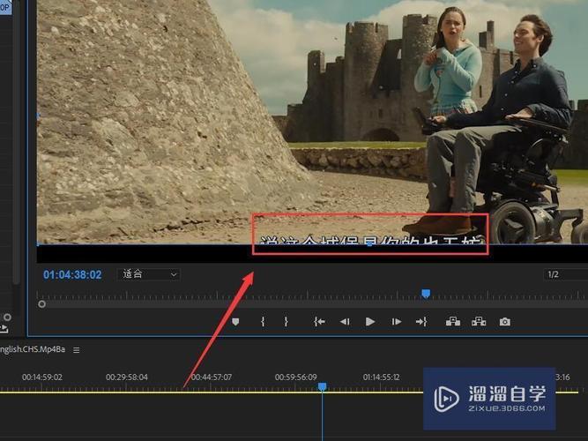
Task: Mark In point with left brace
Action: (x=263, y=322)
